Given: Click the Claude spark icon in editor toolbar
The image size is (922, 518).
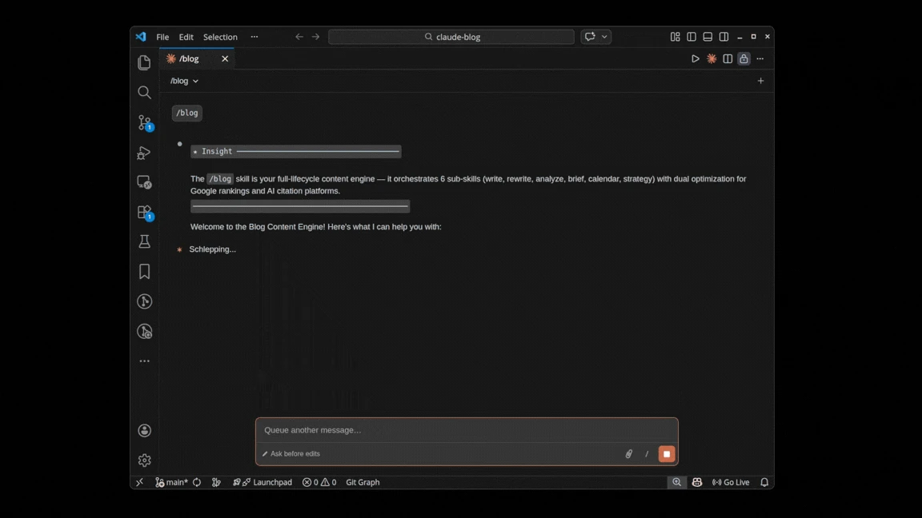Looking at the screenshot, I should (712, 58).
